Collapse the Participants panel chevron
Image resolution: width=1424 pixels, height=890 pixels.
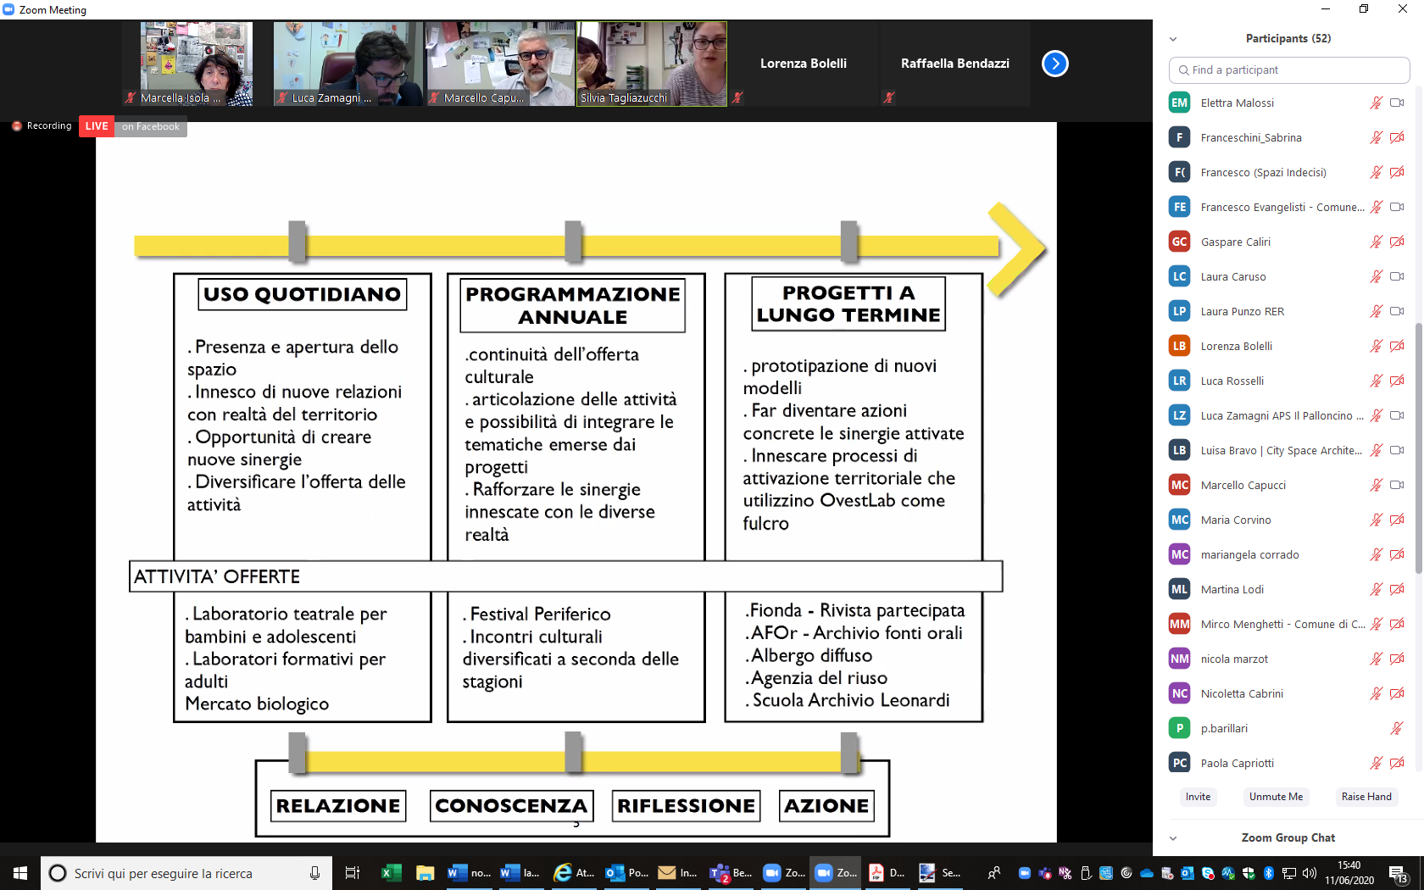pos(1173,39)
